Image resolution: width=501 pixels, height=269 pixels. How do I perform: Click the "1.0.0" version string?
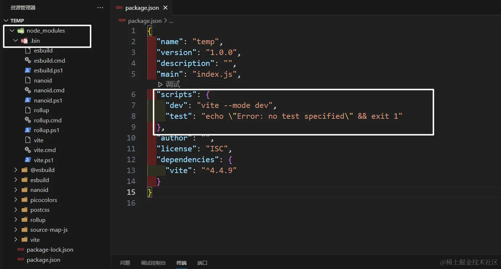coord(221,52)
